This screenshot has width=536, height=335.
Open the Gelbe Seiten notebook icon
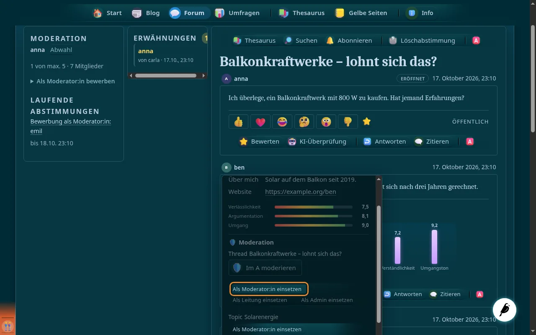(339, 13)
